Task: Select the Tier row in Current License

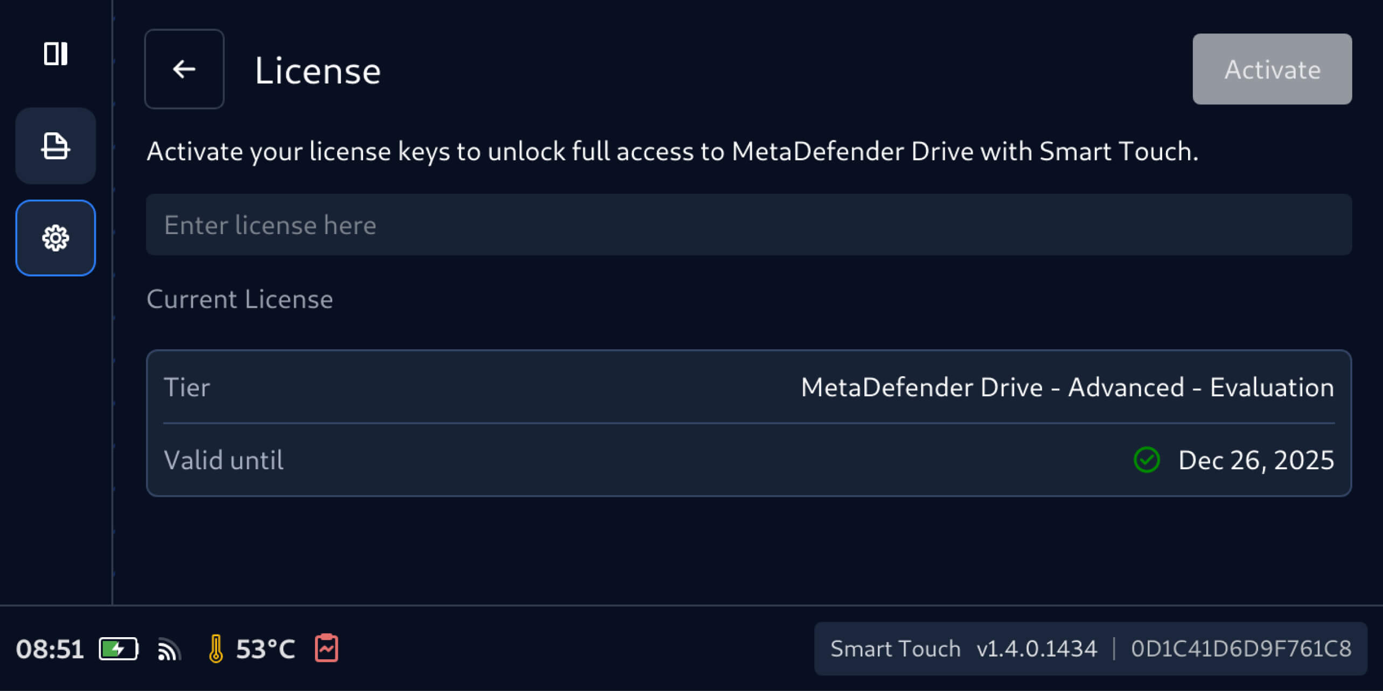Action: click(749, 387)
